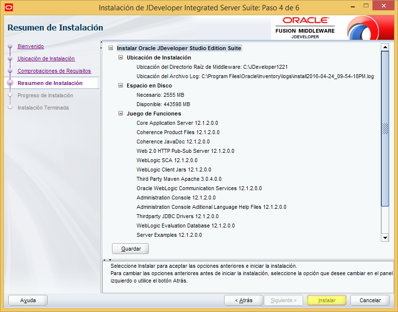The image size is (398, 312).
Task: Select the Disponible: 443598 MB row
Action: point(163,104)
